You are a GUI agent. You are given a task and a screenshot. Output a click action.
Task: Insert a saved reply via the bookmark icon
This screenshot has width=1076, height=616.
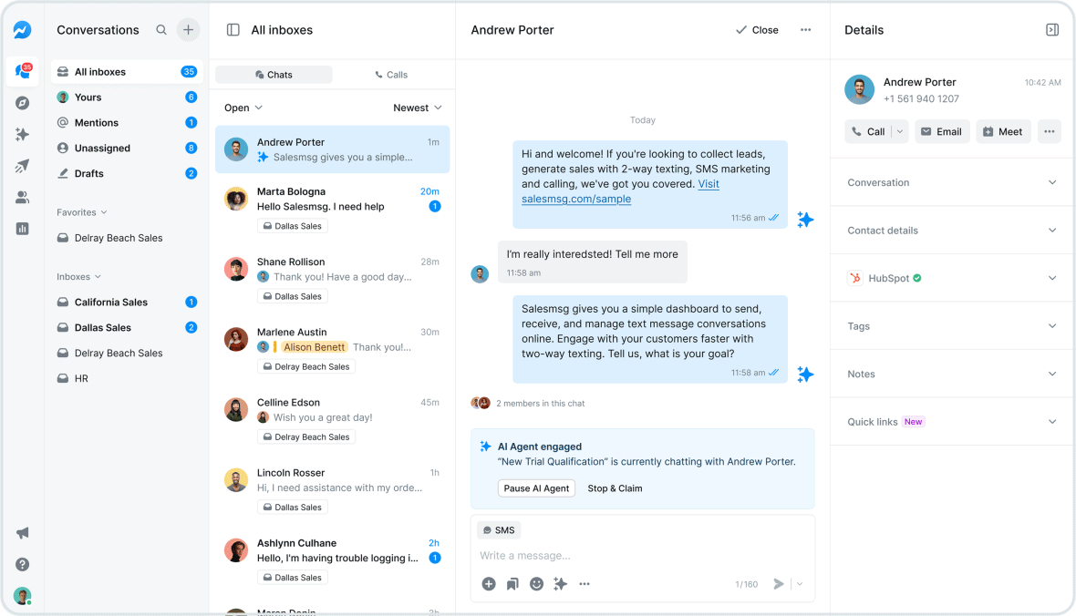[512, 583]
